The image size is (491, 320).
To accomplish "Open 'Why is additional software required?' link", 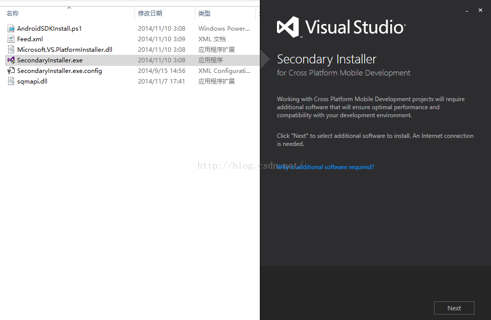I will [x=325, y=167].
